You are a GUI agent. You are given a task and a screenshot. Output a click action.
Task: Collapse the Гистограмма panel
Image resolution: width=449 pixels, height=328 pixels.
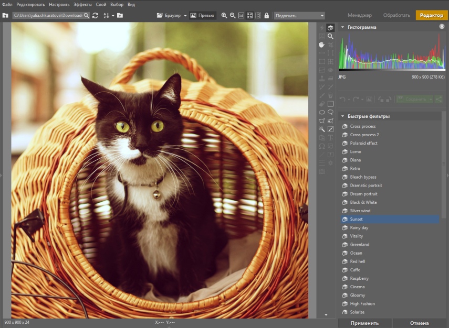342,27
